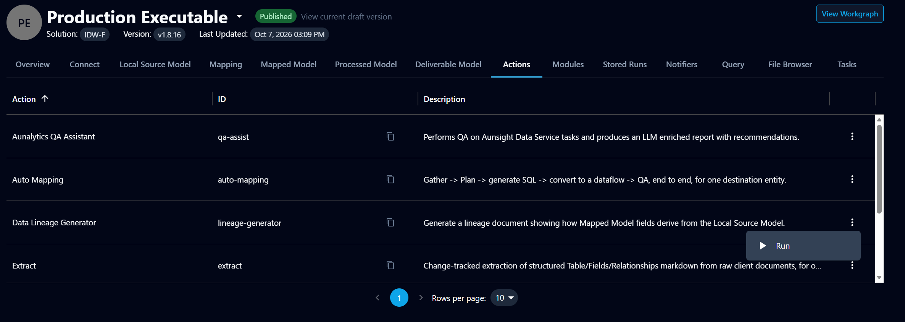Expand the Production Executable title dropdown
Viewport: 905px width, 322px height.
(x=239, y=16)
